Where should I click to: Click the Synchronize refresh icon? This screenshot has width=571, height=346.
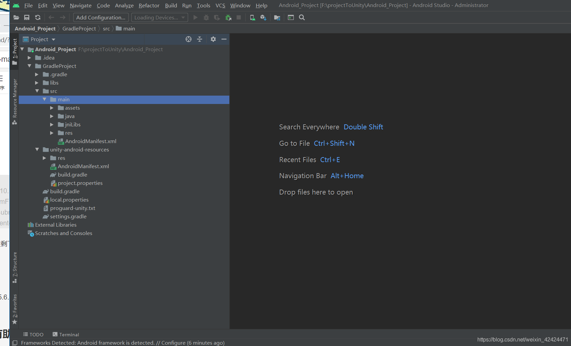click(x=38, y=17)
